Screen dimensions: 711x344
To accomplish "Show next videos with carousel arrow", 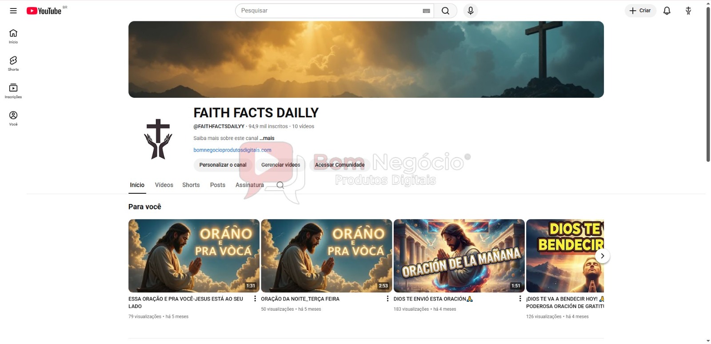I will tap(602, 256).
